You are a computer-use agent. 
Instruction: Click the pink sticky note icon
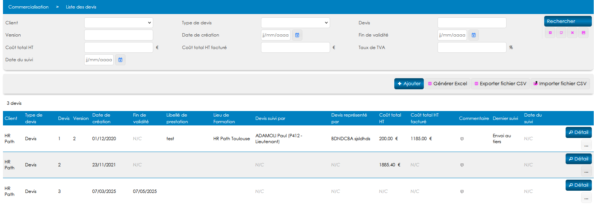point(561,33)
